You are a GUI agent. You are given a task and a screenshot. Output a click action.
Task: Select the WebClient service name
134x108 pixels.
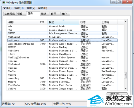[14, 37]
